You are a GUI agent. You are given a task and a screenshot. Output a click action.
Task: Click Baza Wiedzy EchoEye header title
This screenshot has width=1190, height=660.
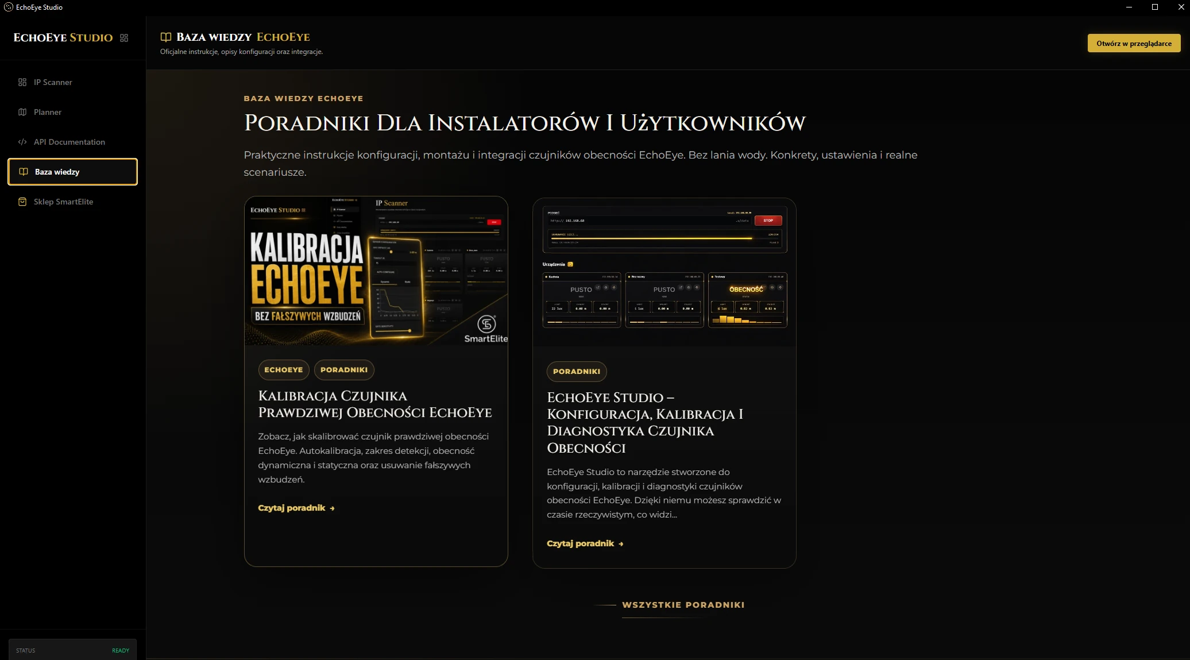[243, 37]
